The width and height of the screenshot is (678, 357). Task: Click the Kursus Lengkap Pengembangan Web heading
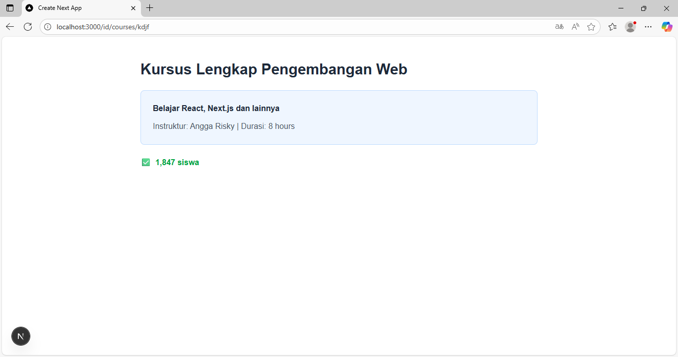coord(273,69)
